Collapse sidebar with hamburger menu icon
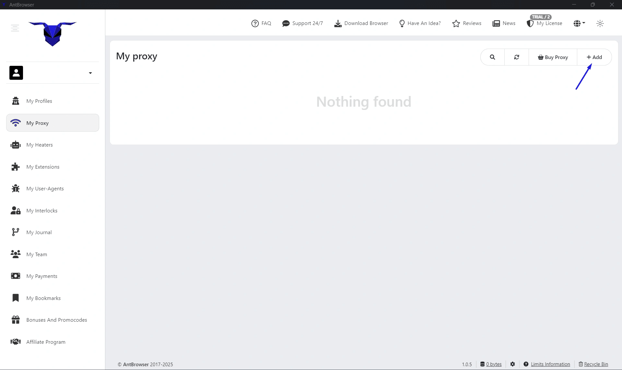 (15, 28)
